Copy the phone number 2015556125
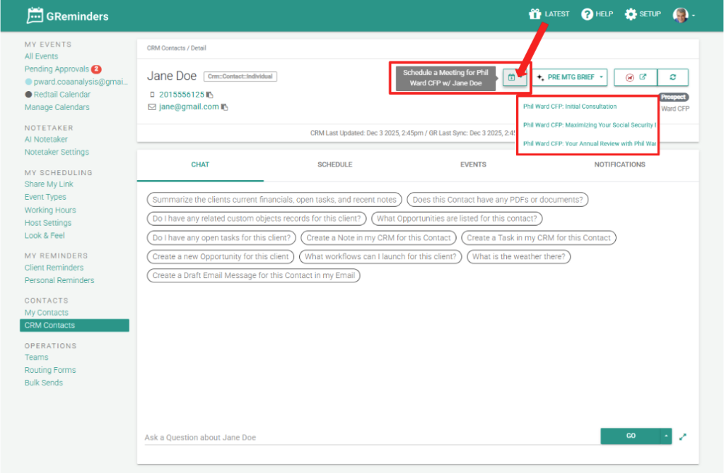The image size is (724, 473). pyautogui.click(x=210, y=95)
